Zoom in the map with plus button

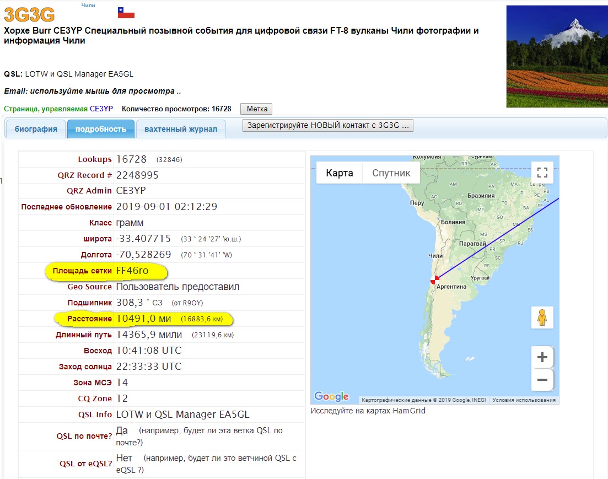542,357
